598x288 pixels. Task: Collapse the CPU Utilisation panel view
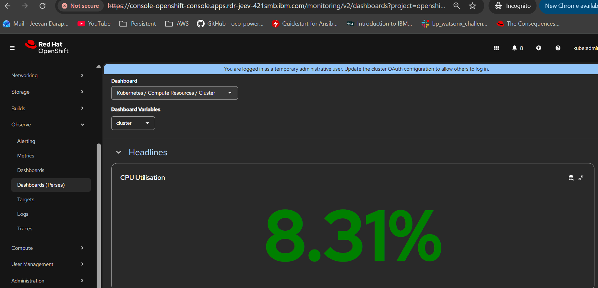581,178
